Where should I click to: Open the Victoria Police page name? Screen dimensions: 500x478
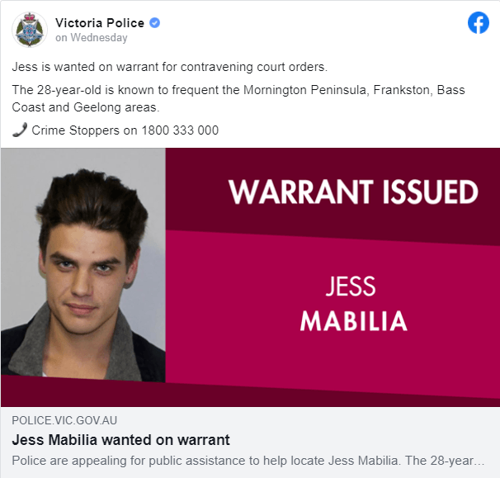[100, 23]
